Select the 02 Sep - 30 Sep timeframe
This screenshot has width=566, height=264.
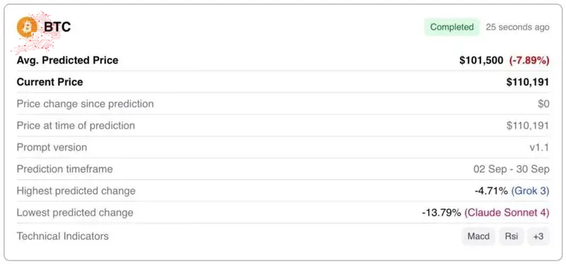coord(512,169)
